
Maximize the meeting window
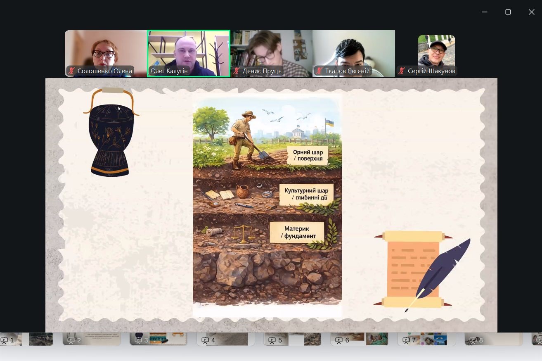(x=508, y=12)
